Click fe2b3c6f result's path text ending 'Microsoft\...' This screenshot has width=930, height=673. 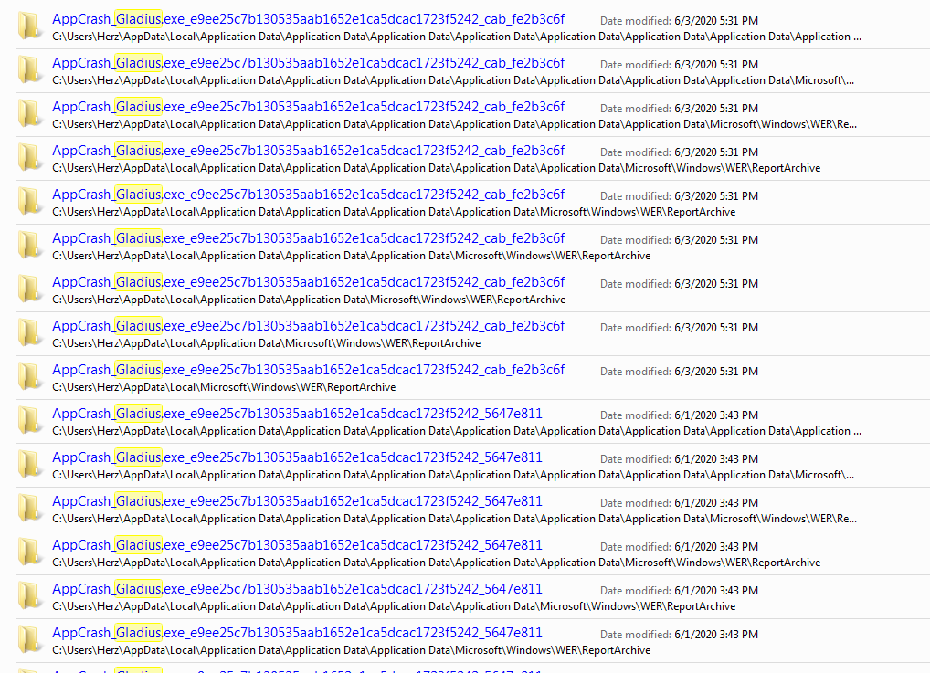453,80
